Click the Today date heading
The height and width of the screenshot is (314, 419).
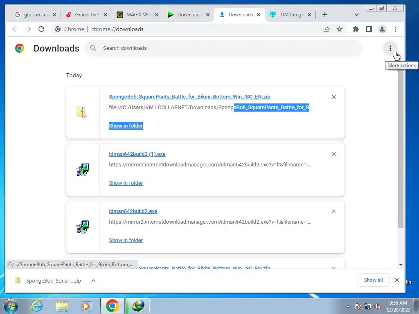coord(74,75)
